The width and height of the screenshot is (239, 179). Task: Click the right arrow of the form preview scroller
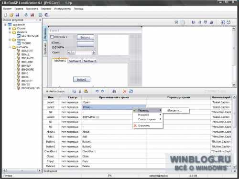point(94,53)
